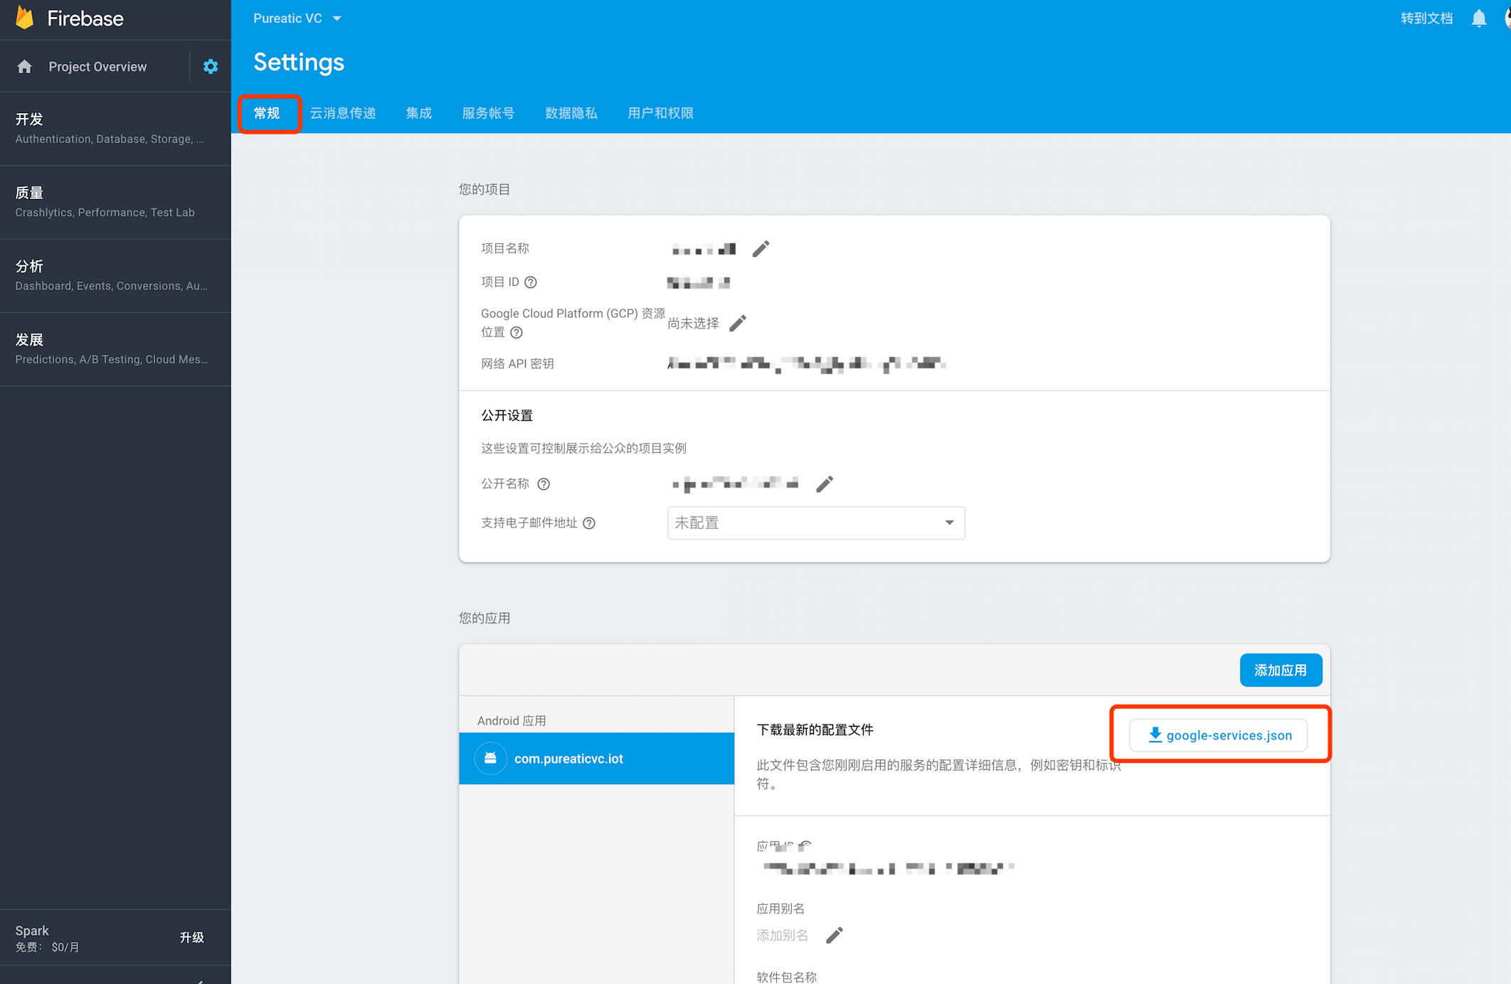Screen dimensions: 1511x984
Task: Expand the 质量 sidebar section
Action: pyautogui.click(x=115, y=203)
